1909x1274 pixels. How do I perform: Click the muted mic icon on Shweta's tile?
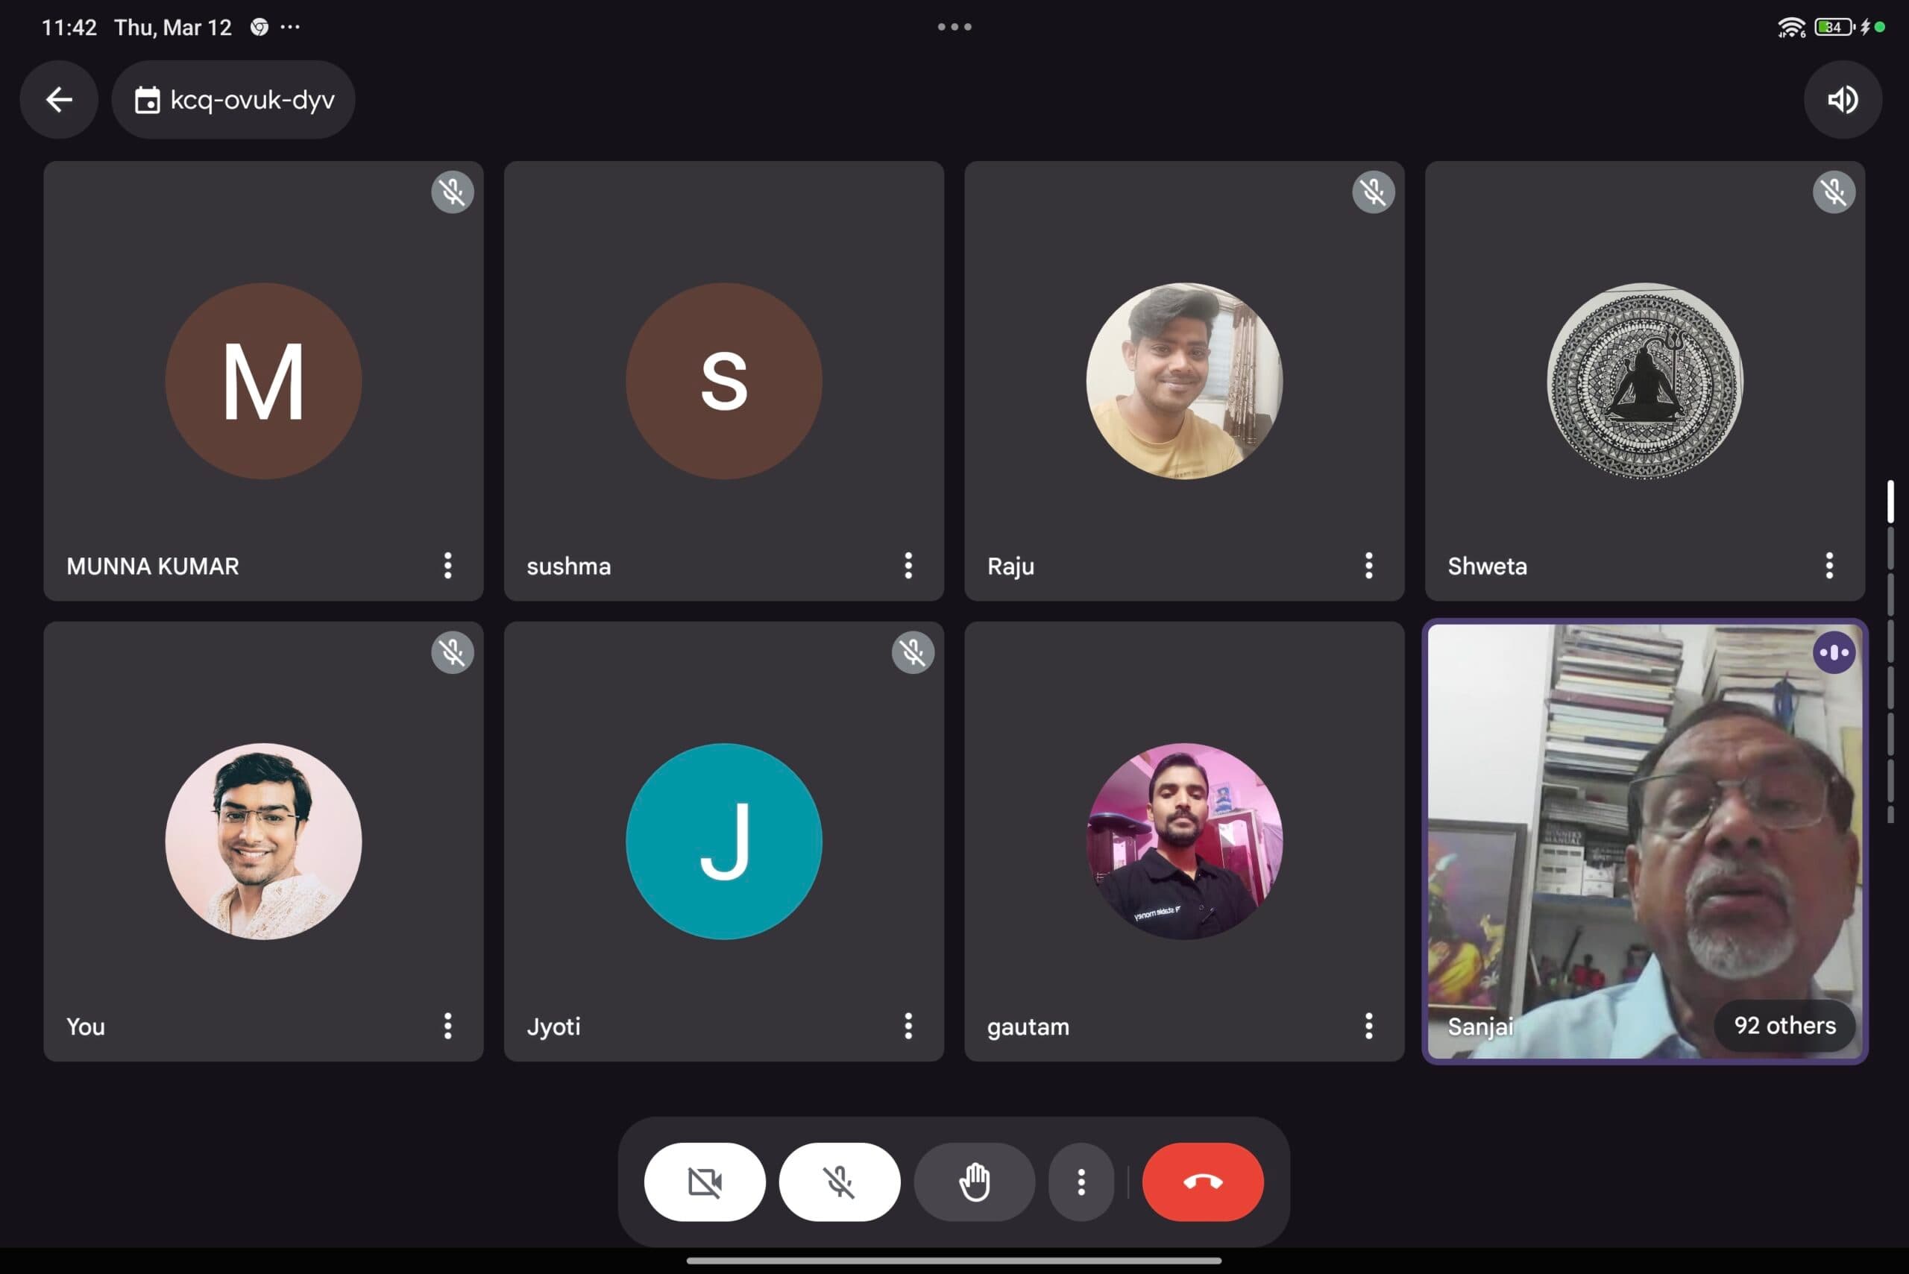(1834, 192)
